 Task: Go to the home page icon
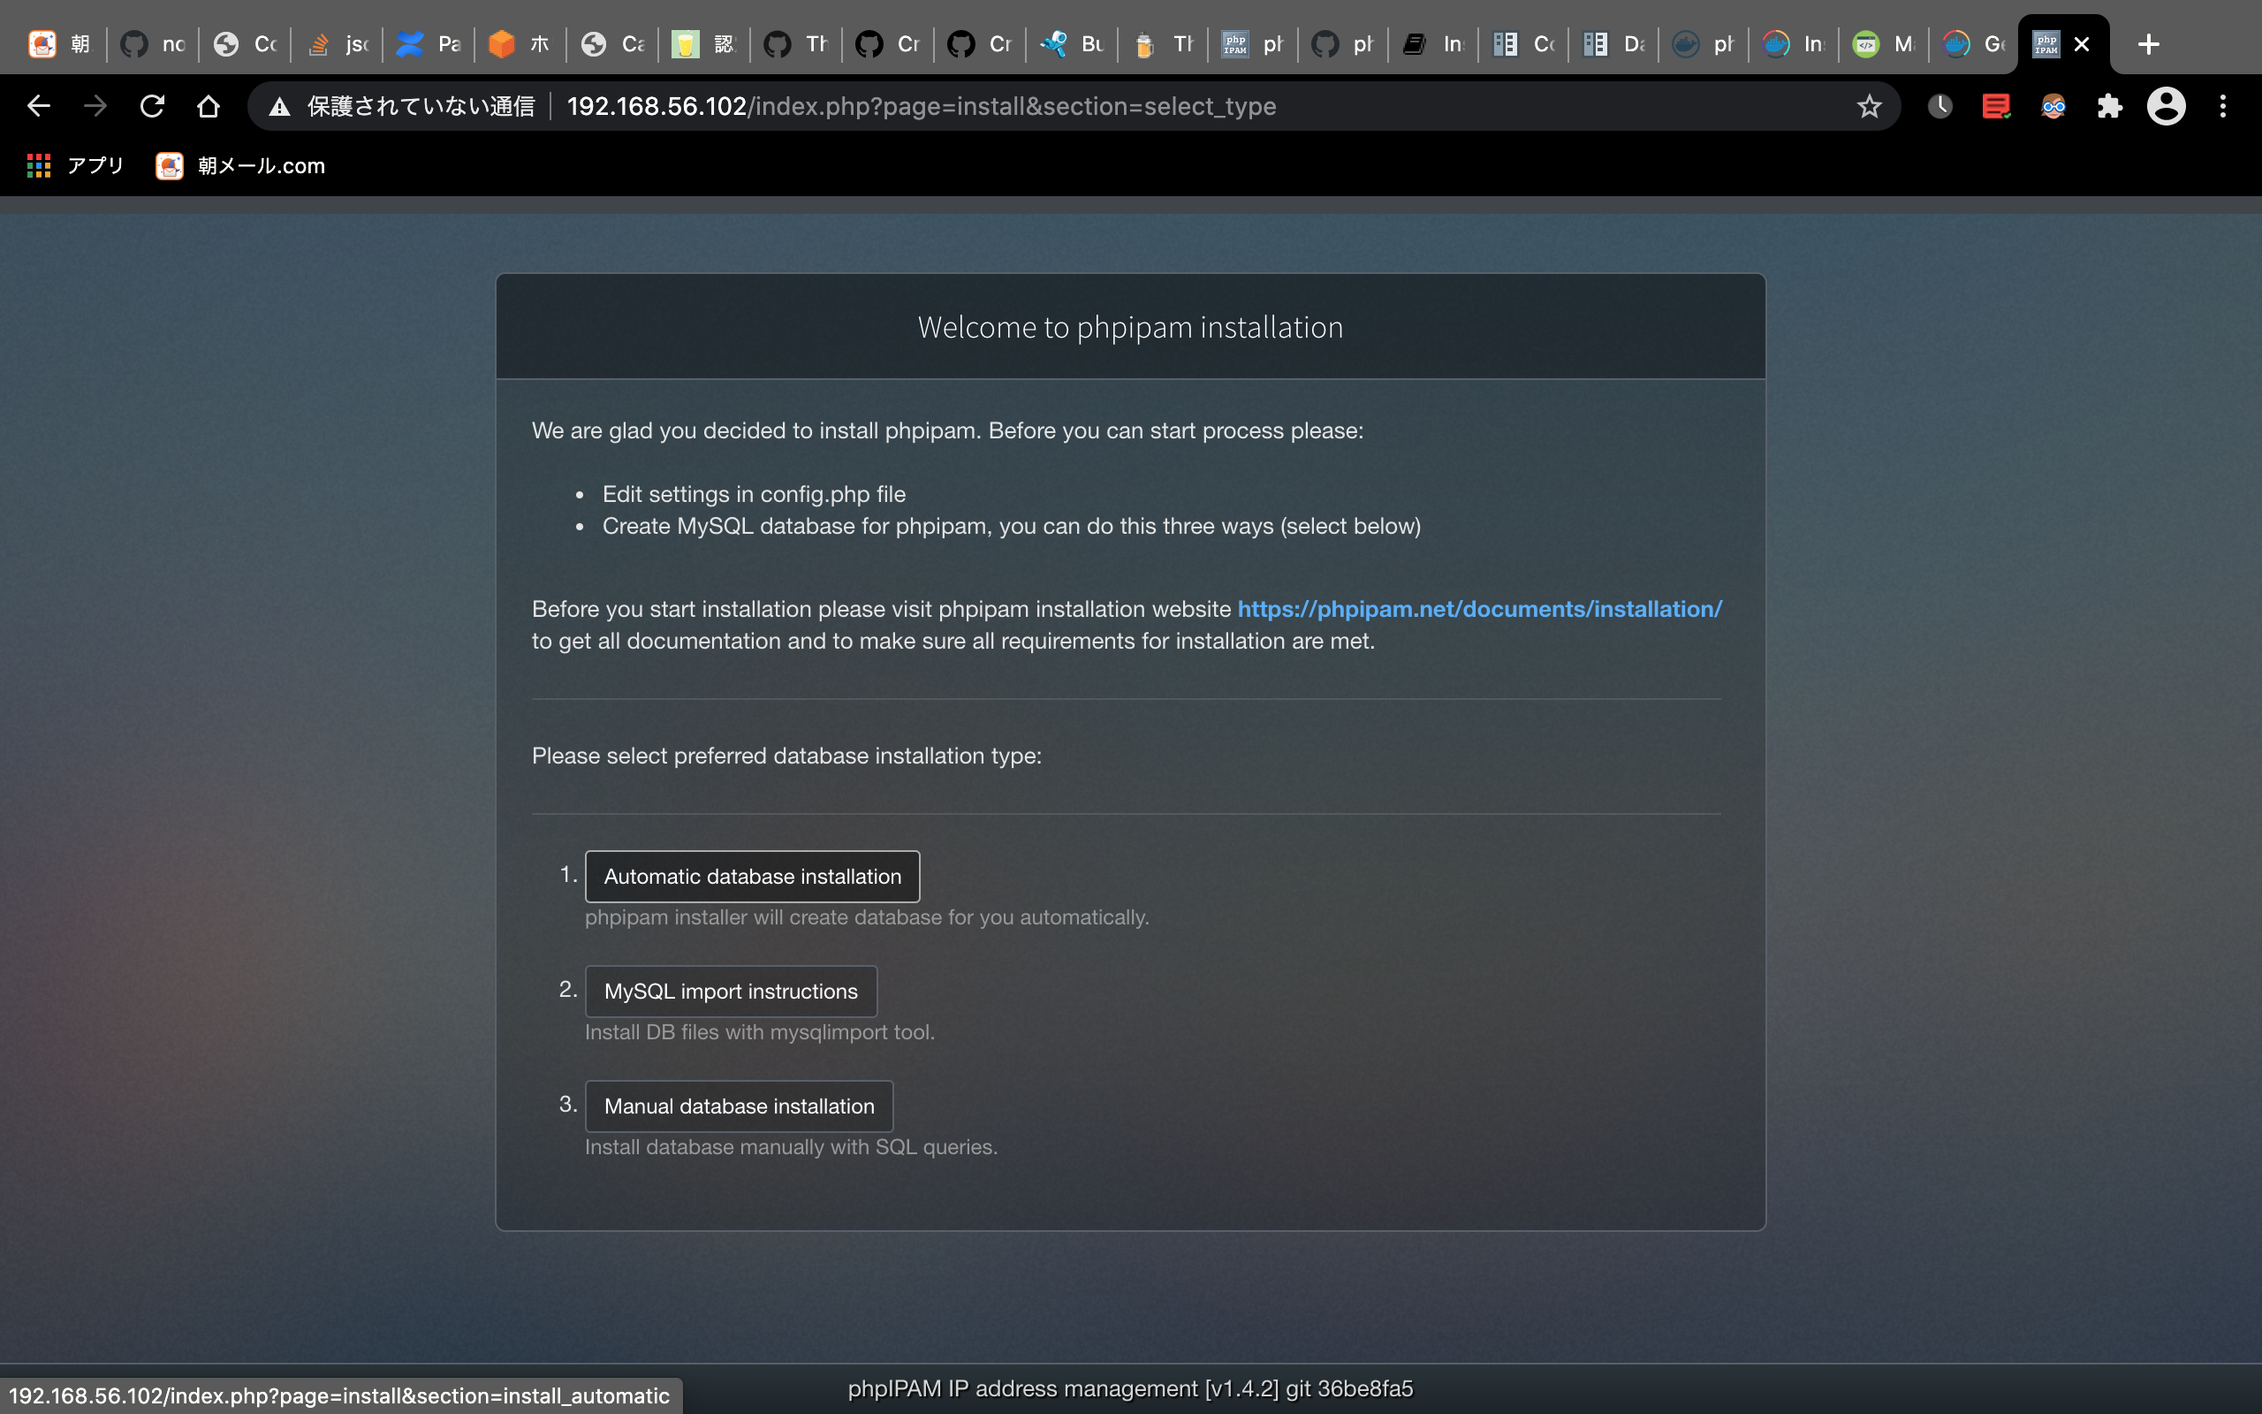pos(209,106)
